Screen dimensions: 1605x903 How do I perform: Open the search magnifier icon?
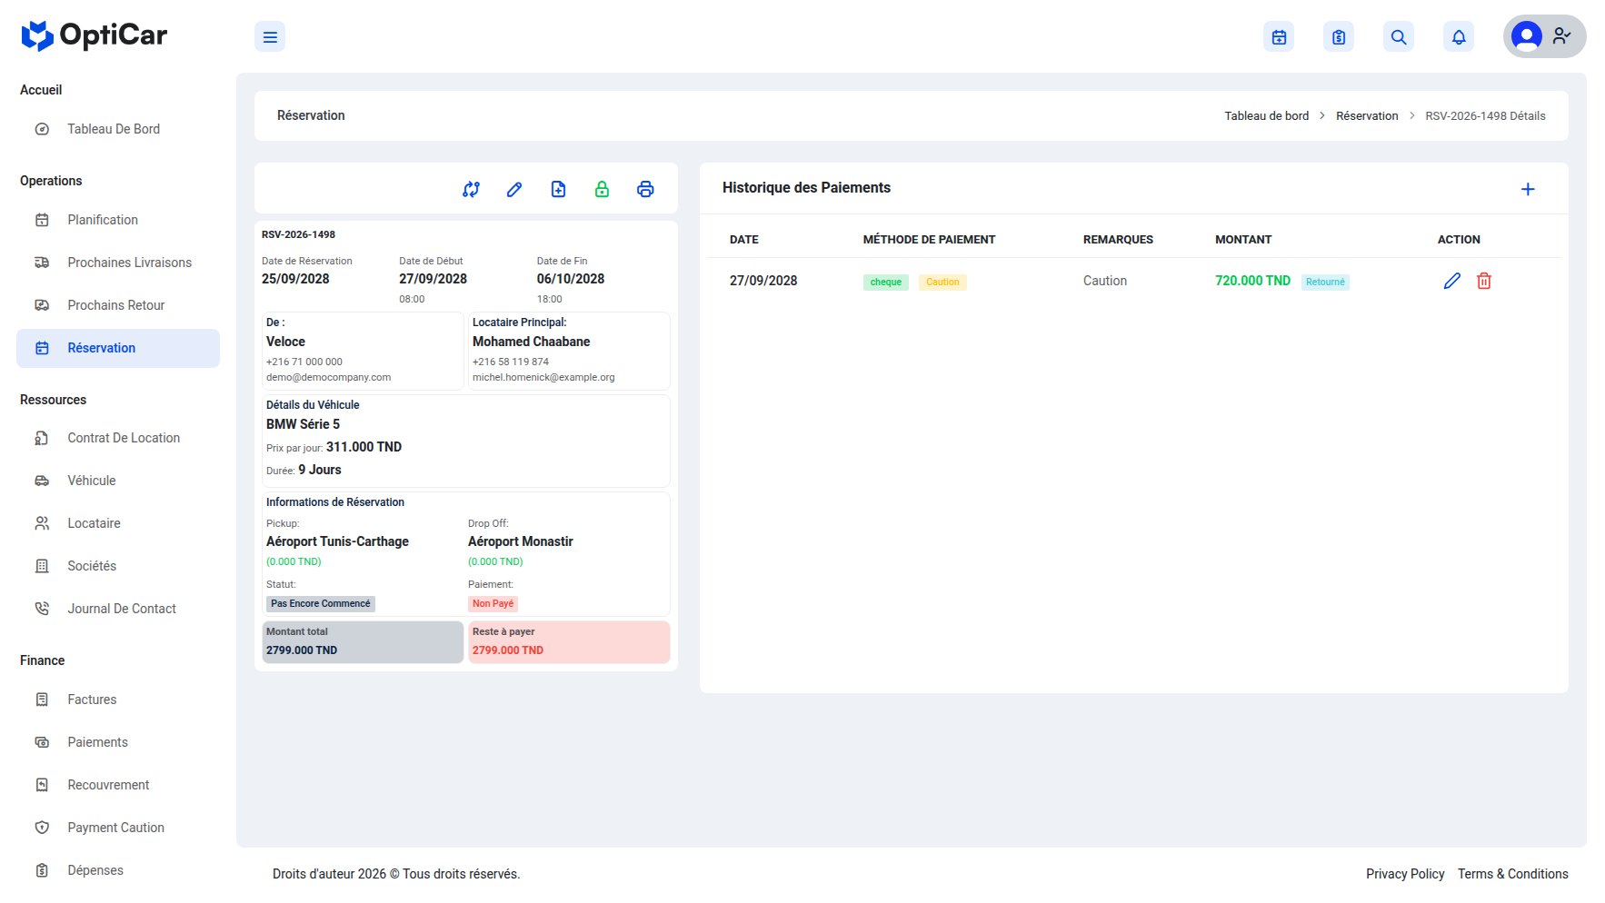(1399, 37)
